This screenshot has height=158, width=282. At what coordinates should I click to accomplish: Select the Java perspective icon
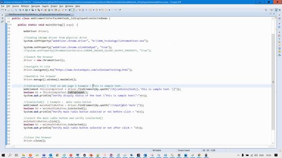pyautogui.click(x=276, y=10)
